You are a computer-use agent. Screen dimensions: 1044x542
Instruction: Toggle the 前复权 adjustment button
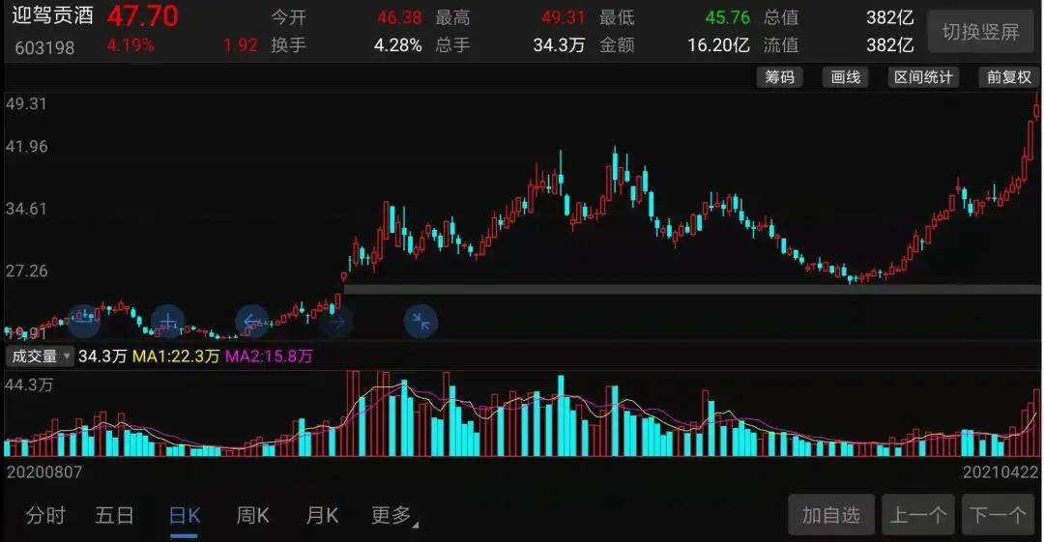1008,77
